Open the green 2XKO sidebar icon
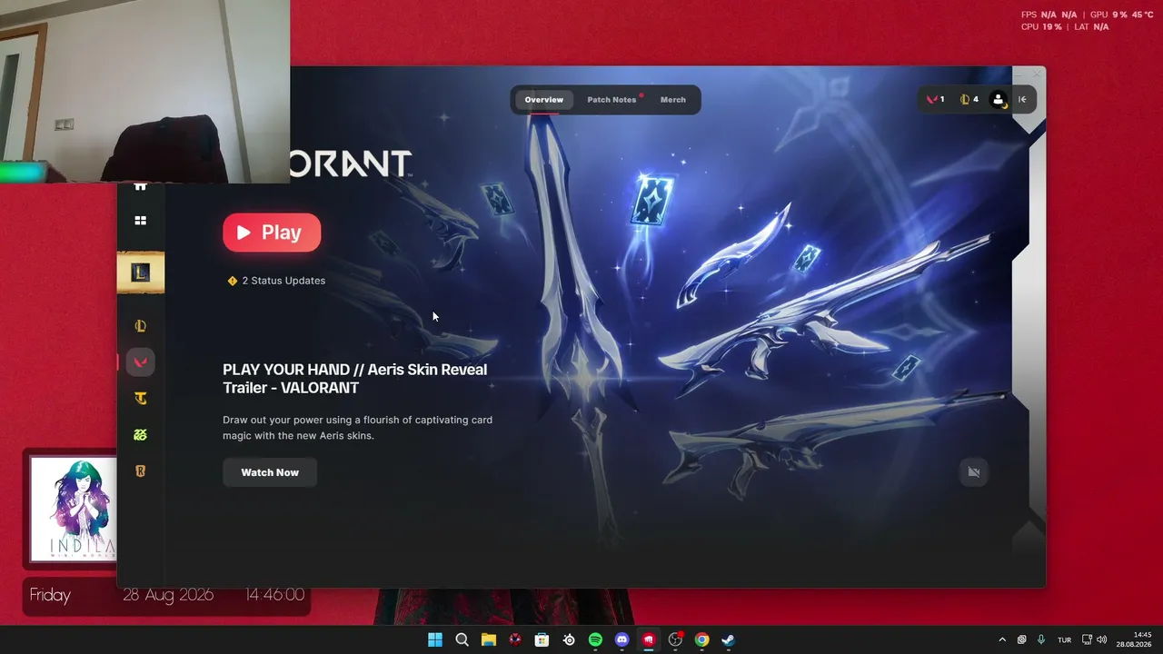 pyautogui.click(x=140, y=435)
